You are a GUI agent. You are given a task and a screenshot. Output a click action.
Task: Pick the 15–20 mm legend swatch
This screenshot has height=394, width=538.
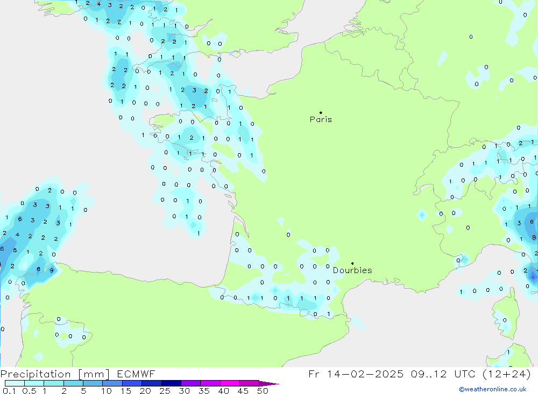pyautogui.click(x=132, y=383)
